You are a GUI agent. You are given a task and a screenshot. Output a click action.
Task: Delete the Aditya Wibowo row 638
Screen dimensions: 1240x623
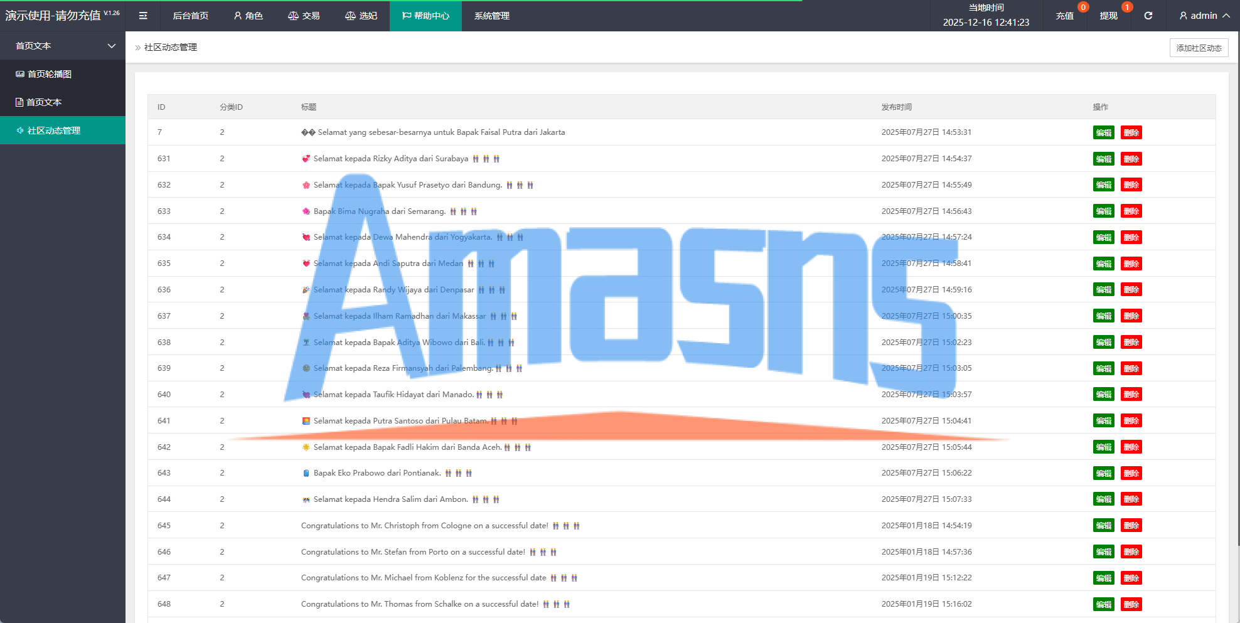coord(1131,343)
